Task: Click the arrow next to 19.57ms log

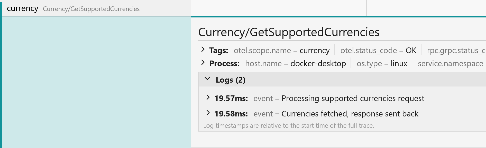Action: tap(208, 97)
